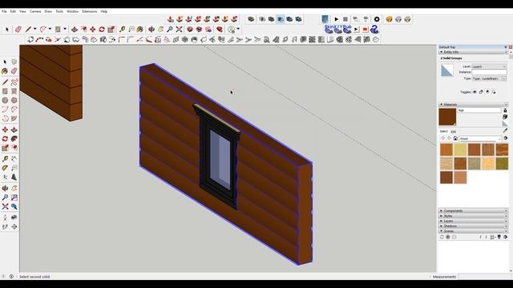
Task: Open the gear settings icon in top toolbar
Action: pos(377,19)
